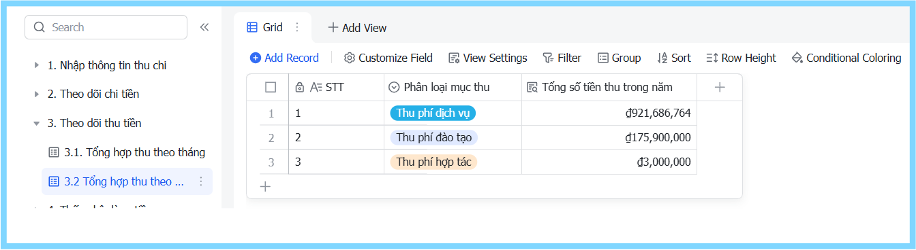Open Conditional Coloring tool
This screenshot has height=250, width=916.
846,58
